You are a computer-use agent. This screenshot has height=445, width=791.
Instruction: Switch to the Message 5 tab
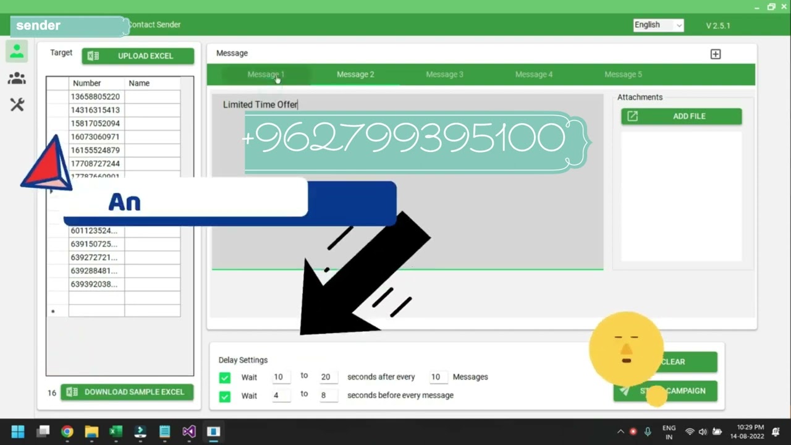point(623,74)
